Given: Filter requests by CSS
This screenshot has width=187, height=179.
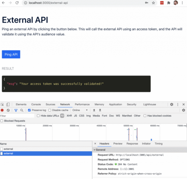Looking at the screenshot, I should point(81,116).
